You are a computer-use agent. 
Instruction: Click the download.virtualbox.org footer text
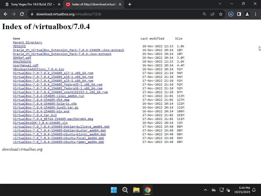(22, 149)
